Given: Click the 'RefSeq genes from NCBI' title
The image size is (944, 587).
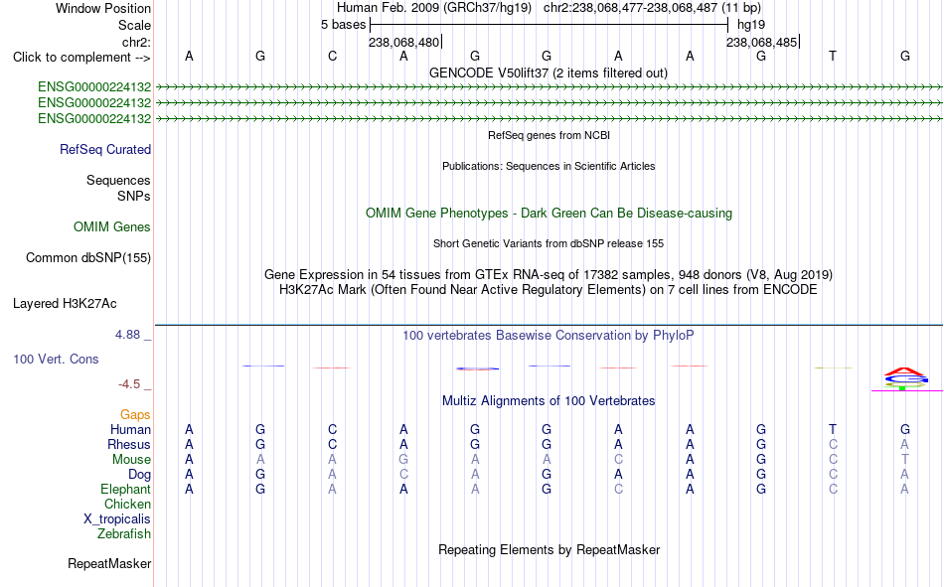Looking at the screenshot, I should (x=550, y=135).
